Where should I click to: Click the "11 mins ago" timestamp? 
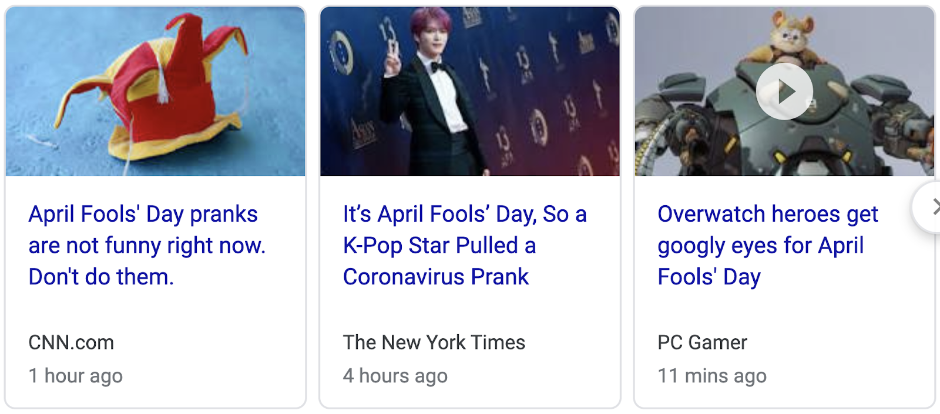pos(711,376)
